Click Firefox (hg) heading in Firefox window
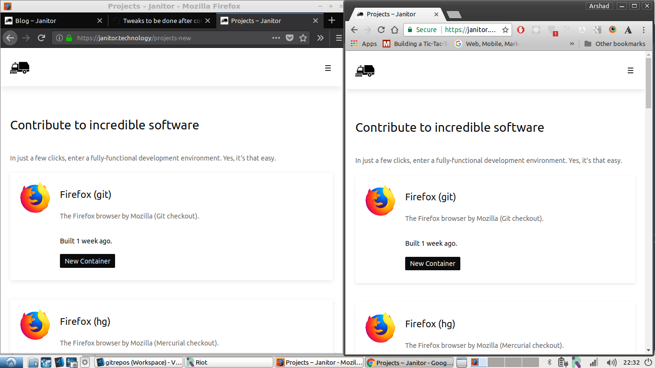This screenshot has height=368, width=655. click(x=85, y=322)
